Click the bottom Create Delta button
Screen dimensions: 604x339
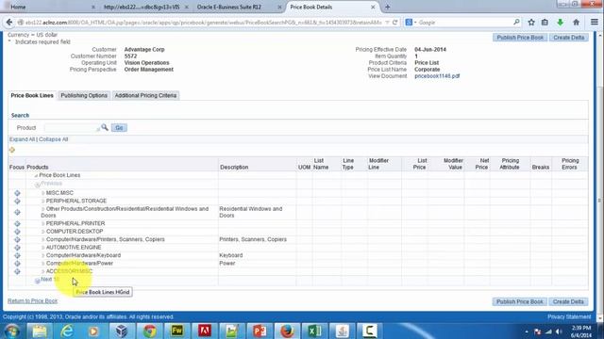tap(568, 301)
